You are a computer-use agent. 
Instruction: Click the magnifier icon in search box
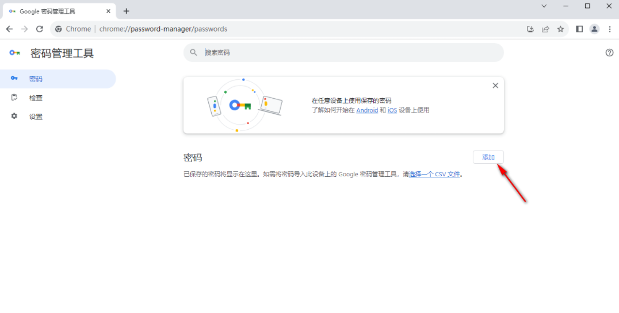(193, 52)
